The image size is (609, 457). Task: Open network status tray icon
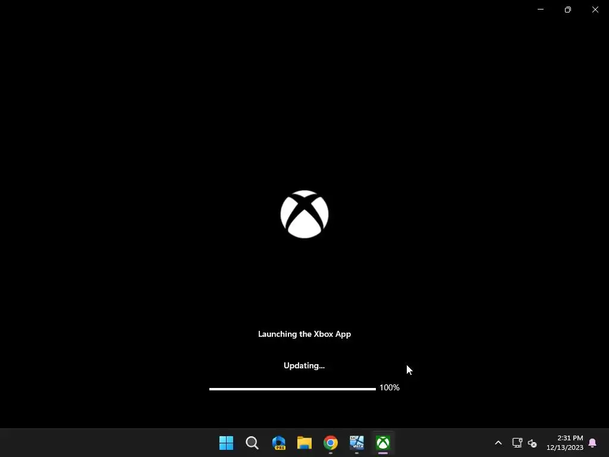[x=517, y=443]
